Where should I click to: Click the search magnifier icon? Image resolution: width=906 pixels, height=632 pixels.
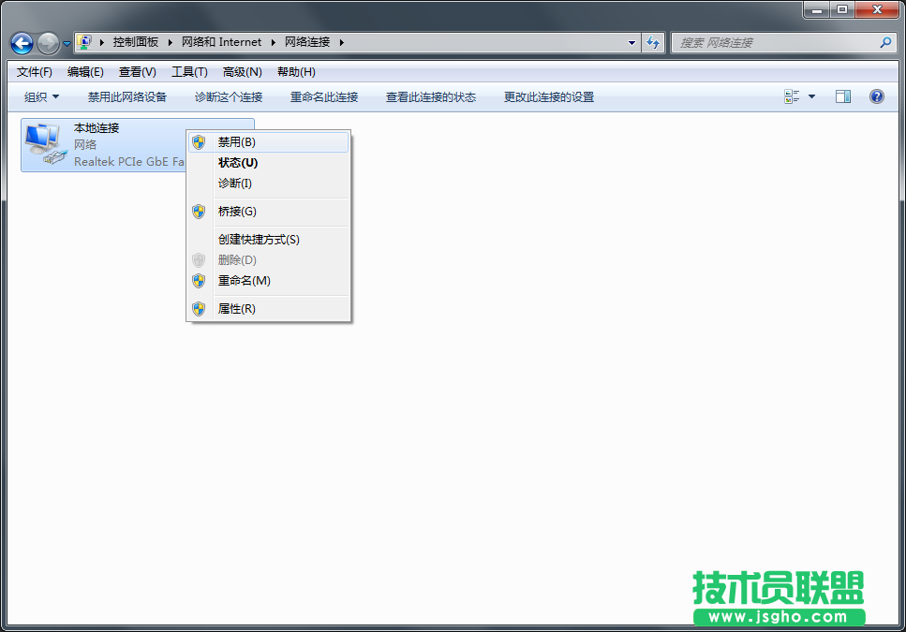(x=887, y=42)
